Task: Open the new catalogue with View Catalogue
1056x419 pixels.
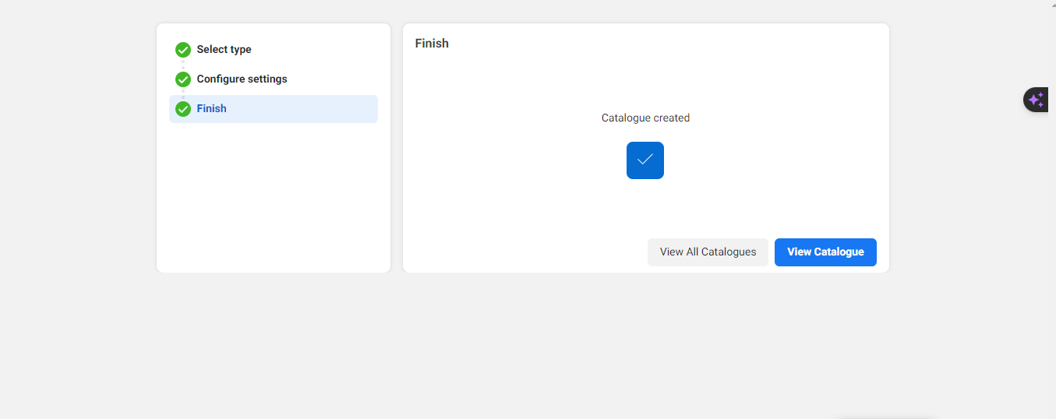Action: (825, 252)
